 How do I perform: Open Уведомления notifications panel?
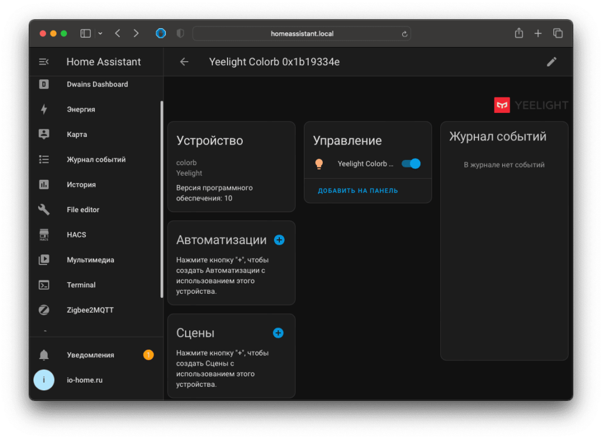coord(96,355)
